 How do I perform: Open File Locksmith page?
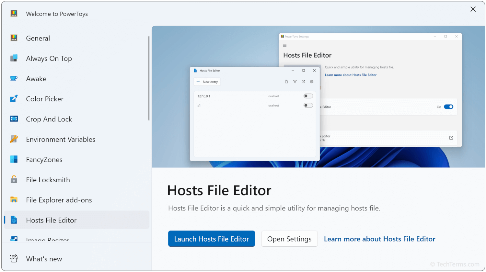click(76, 180)
